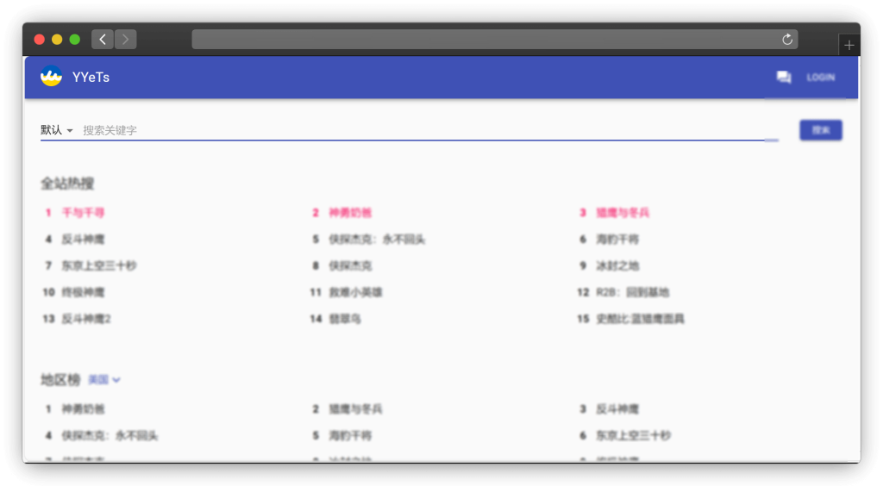Open 反斗神鹰2 ranked 13
Screen dimensions: 883x486
[86, 318]
